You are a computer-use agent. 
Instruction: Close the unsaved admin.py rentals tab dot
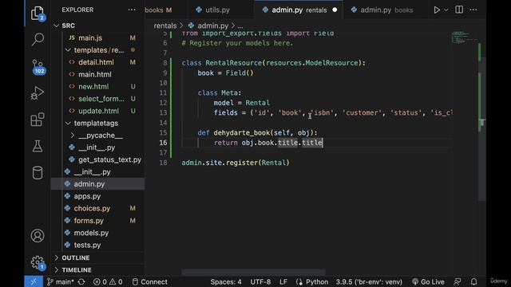(335, 10)
